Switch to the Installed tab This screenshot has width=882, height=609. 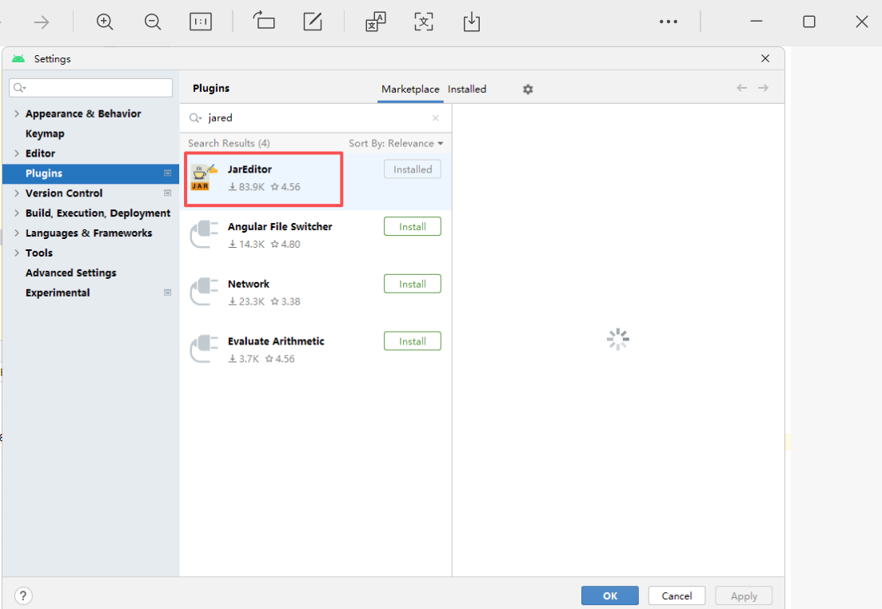click(467, 89)
